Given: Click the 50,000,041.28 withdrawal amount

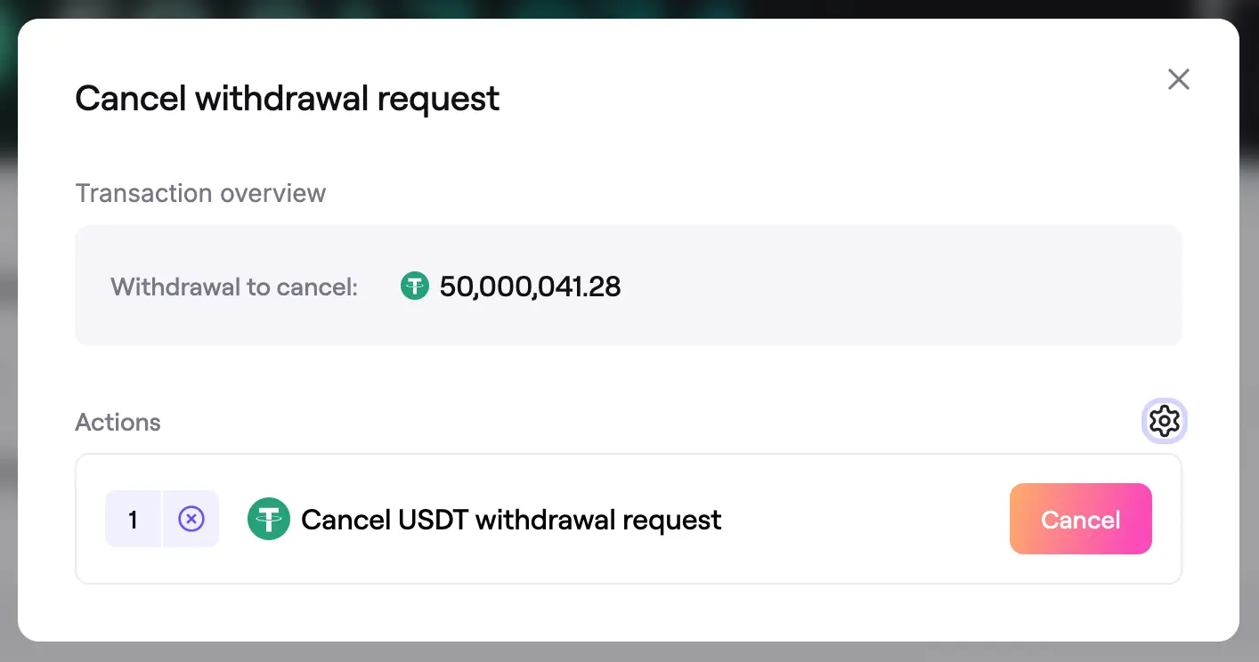Looking at the screenshot, I should 531,287.
